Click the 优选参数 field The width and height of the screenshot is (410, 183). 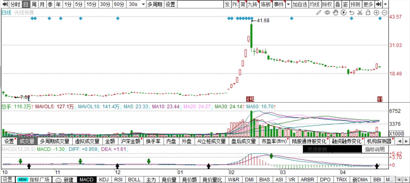coord(332,149)
